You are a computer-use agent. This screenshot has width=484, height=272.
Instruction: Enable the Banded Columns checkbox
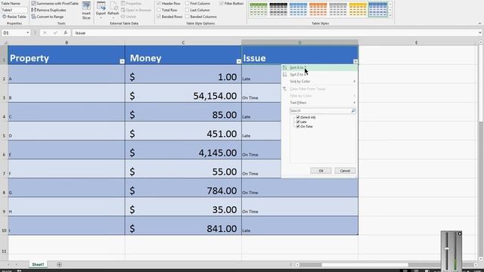click(188, 17)
